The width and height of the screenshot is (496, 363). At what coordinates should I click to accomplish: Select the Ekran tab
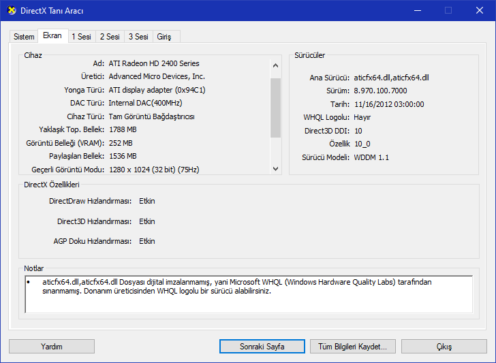(x=52, y=35)
